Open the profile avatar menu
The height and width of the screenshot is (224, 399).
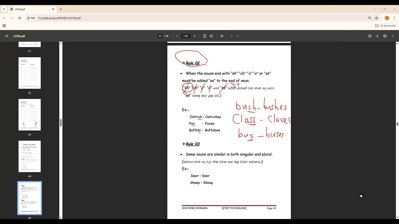(x=387, y=18)
